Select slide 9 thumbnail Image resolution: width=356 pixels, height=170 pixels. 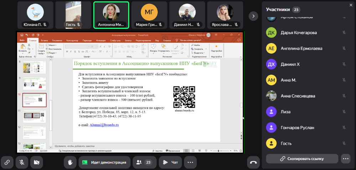34,84
